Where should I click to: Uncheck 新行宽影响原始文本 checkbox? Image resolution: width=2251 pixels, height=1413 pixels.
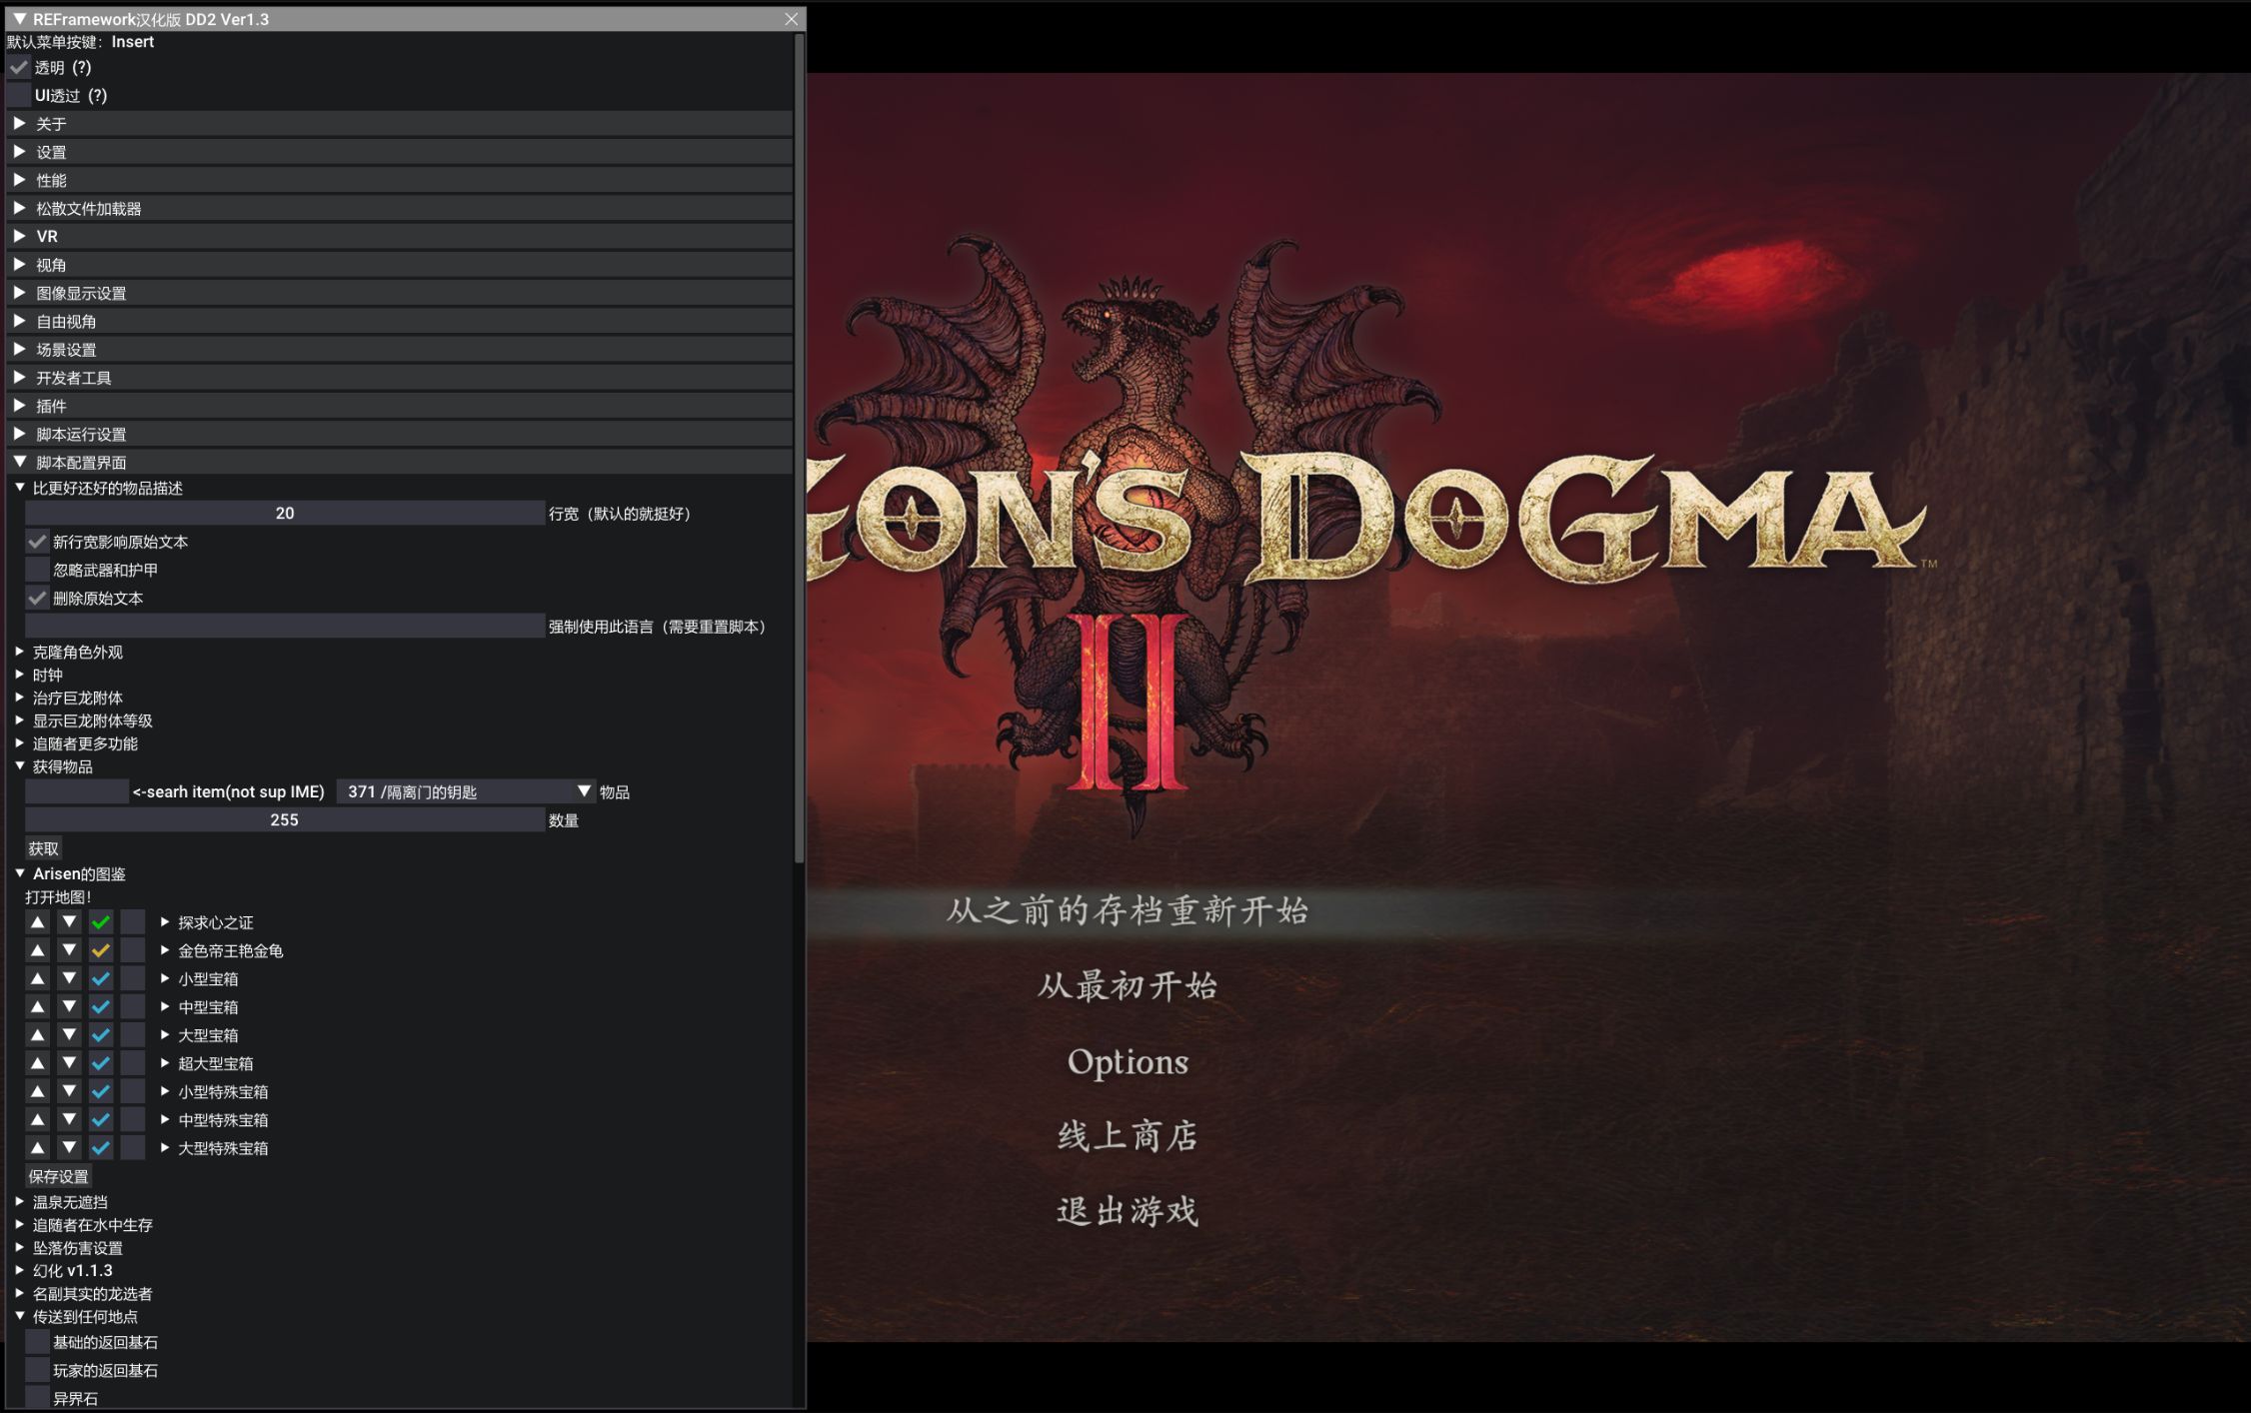37,541
